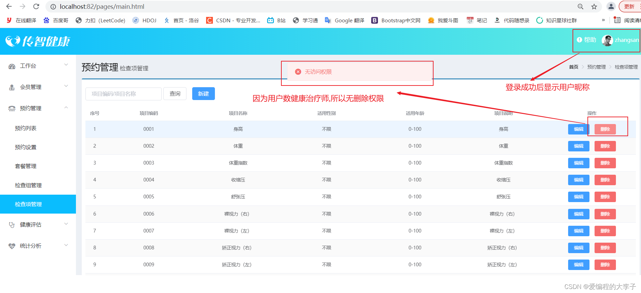Viewport: 641px width, 293px height.
Task: Open the 预约列表 submenu item
Action: click(38, 128)
